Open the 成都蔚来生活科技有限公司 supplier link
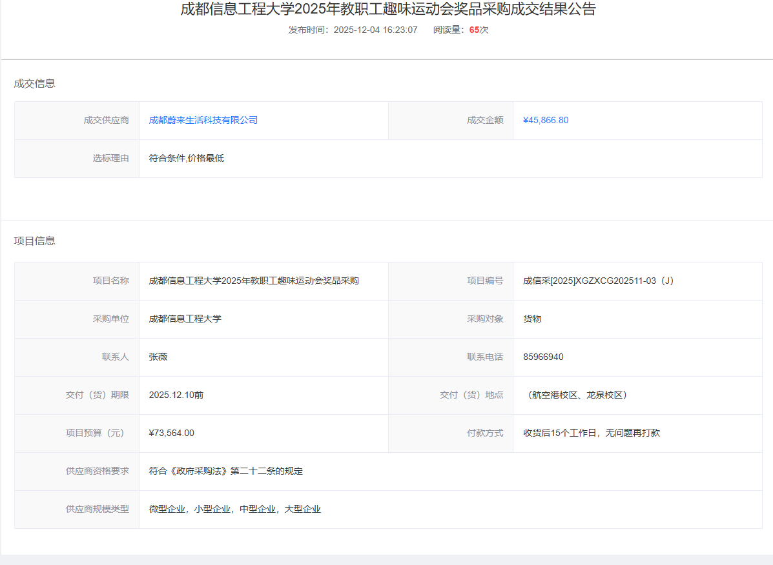The height and width of the screenshot is (565, 773). [203, 120]
